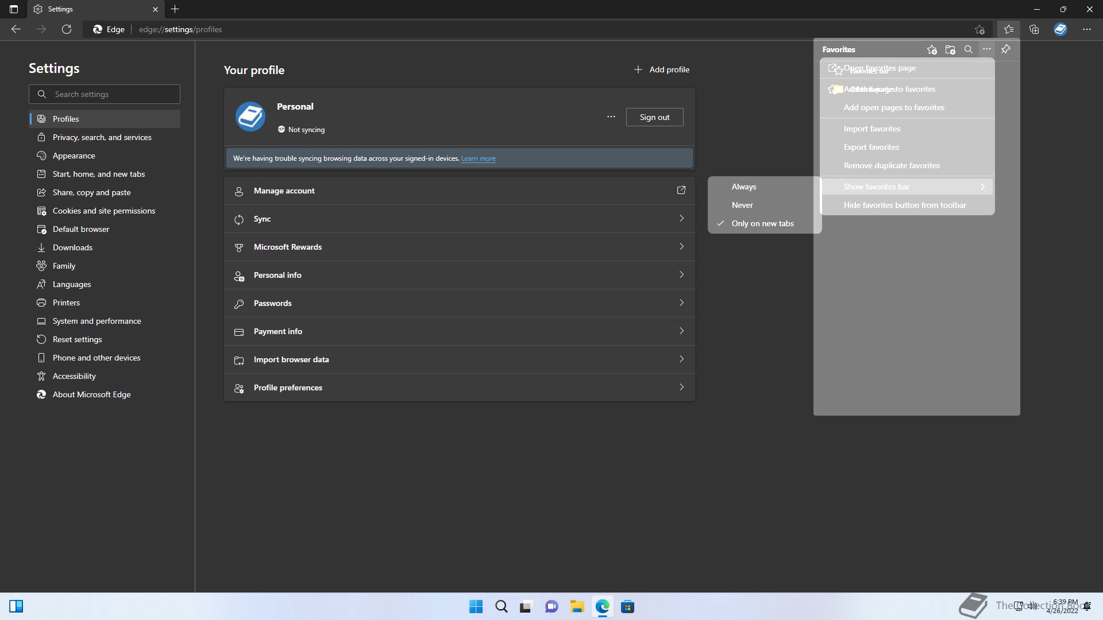This screenshot has width=1103, height=620.
Task: Open About Microsoft Edge page
Action: click(x=105, y=394)
